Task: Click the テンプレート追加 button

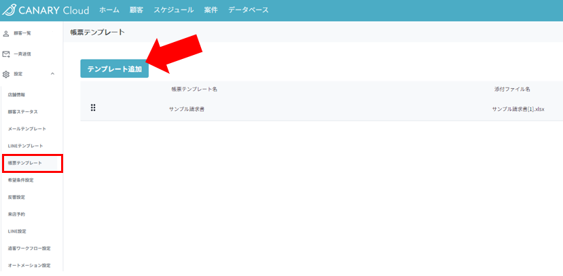Action: click(x=115, y=69)
